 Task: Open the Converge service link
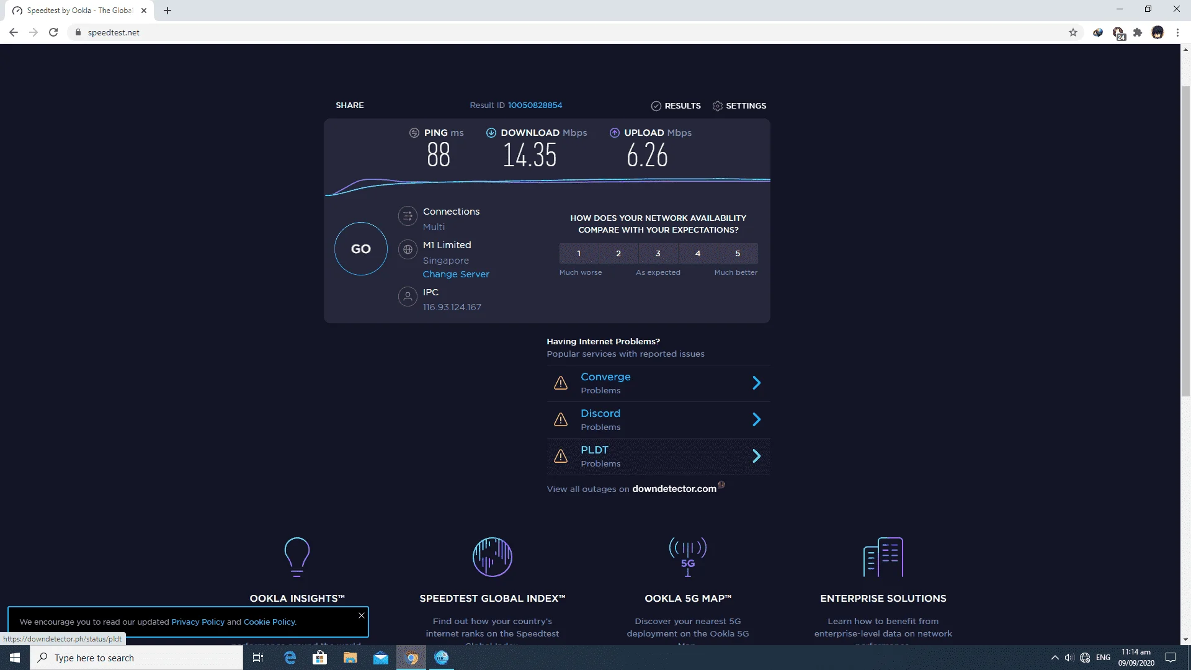(605, 377)
